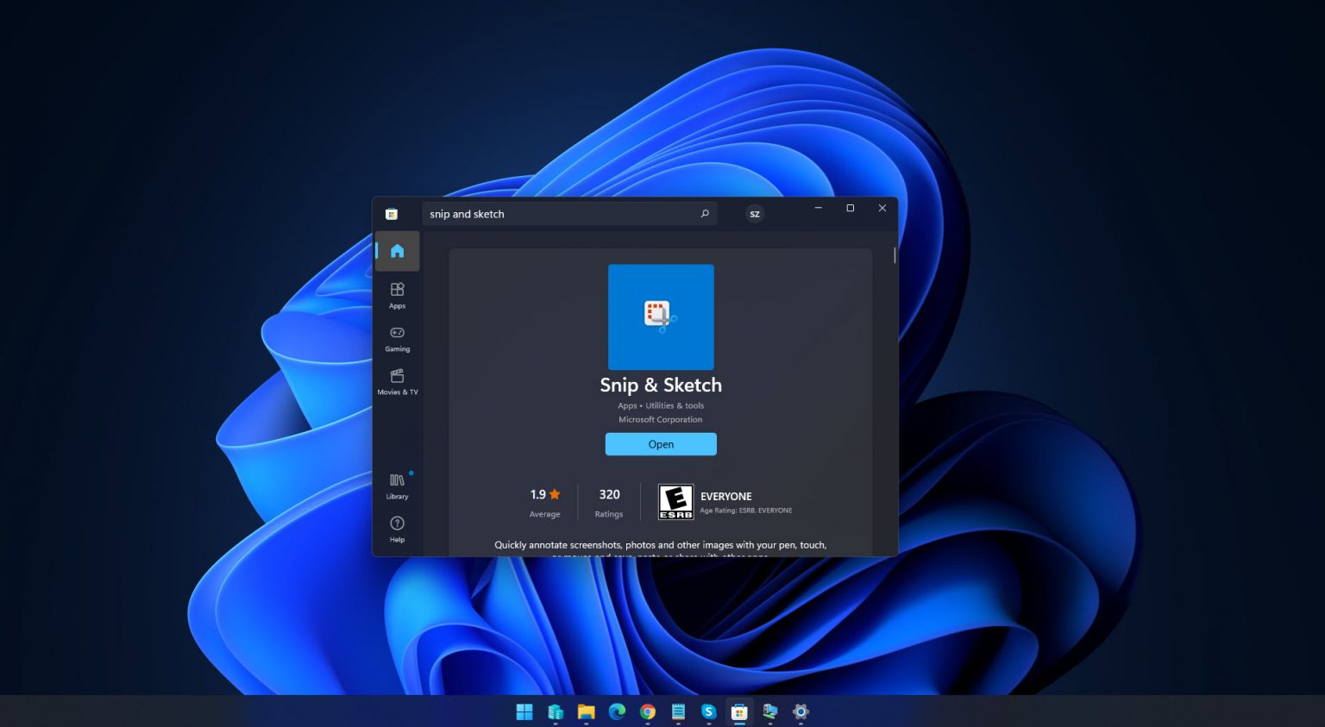
Task: Click the vertical scrollbar on the right
Action: 895,259
